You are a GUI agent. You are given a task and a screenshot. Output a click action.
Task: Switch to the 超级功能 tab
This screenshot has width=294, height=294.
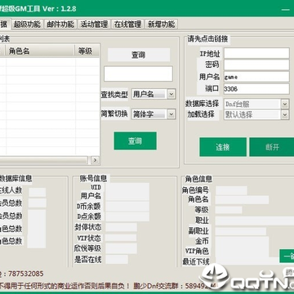pyautogui.click(x=27, y=24)
